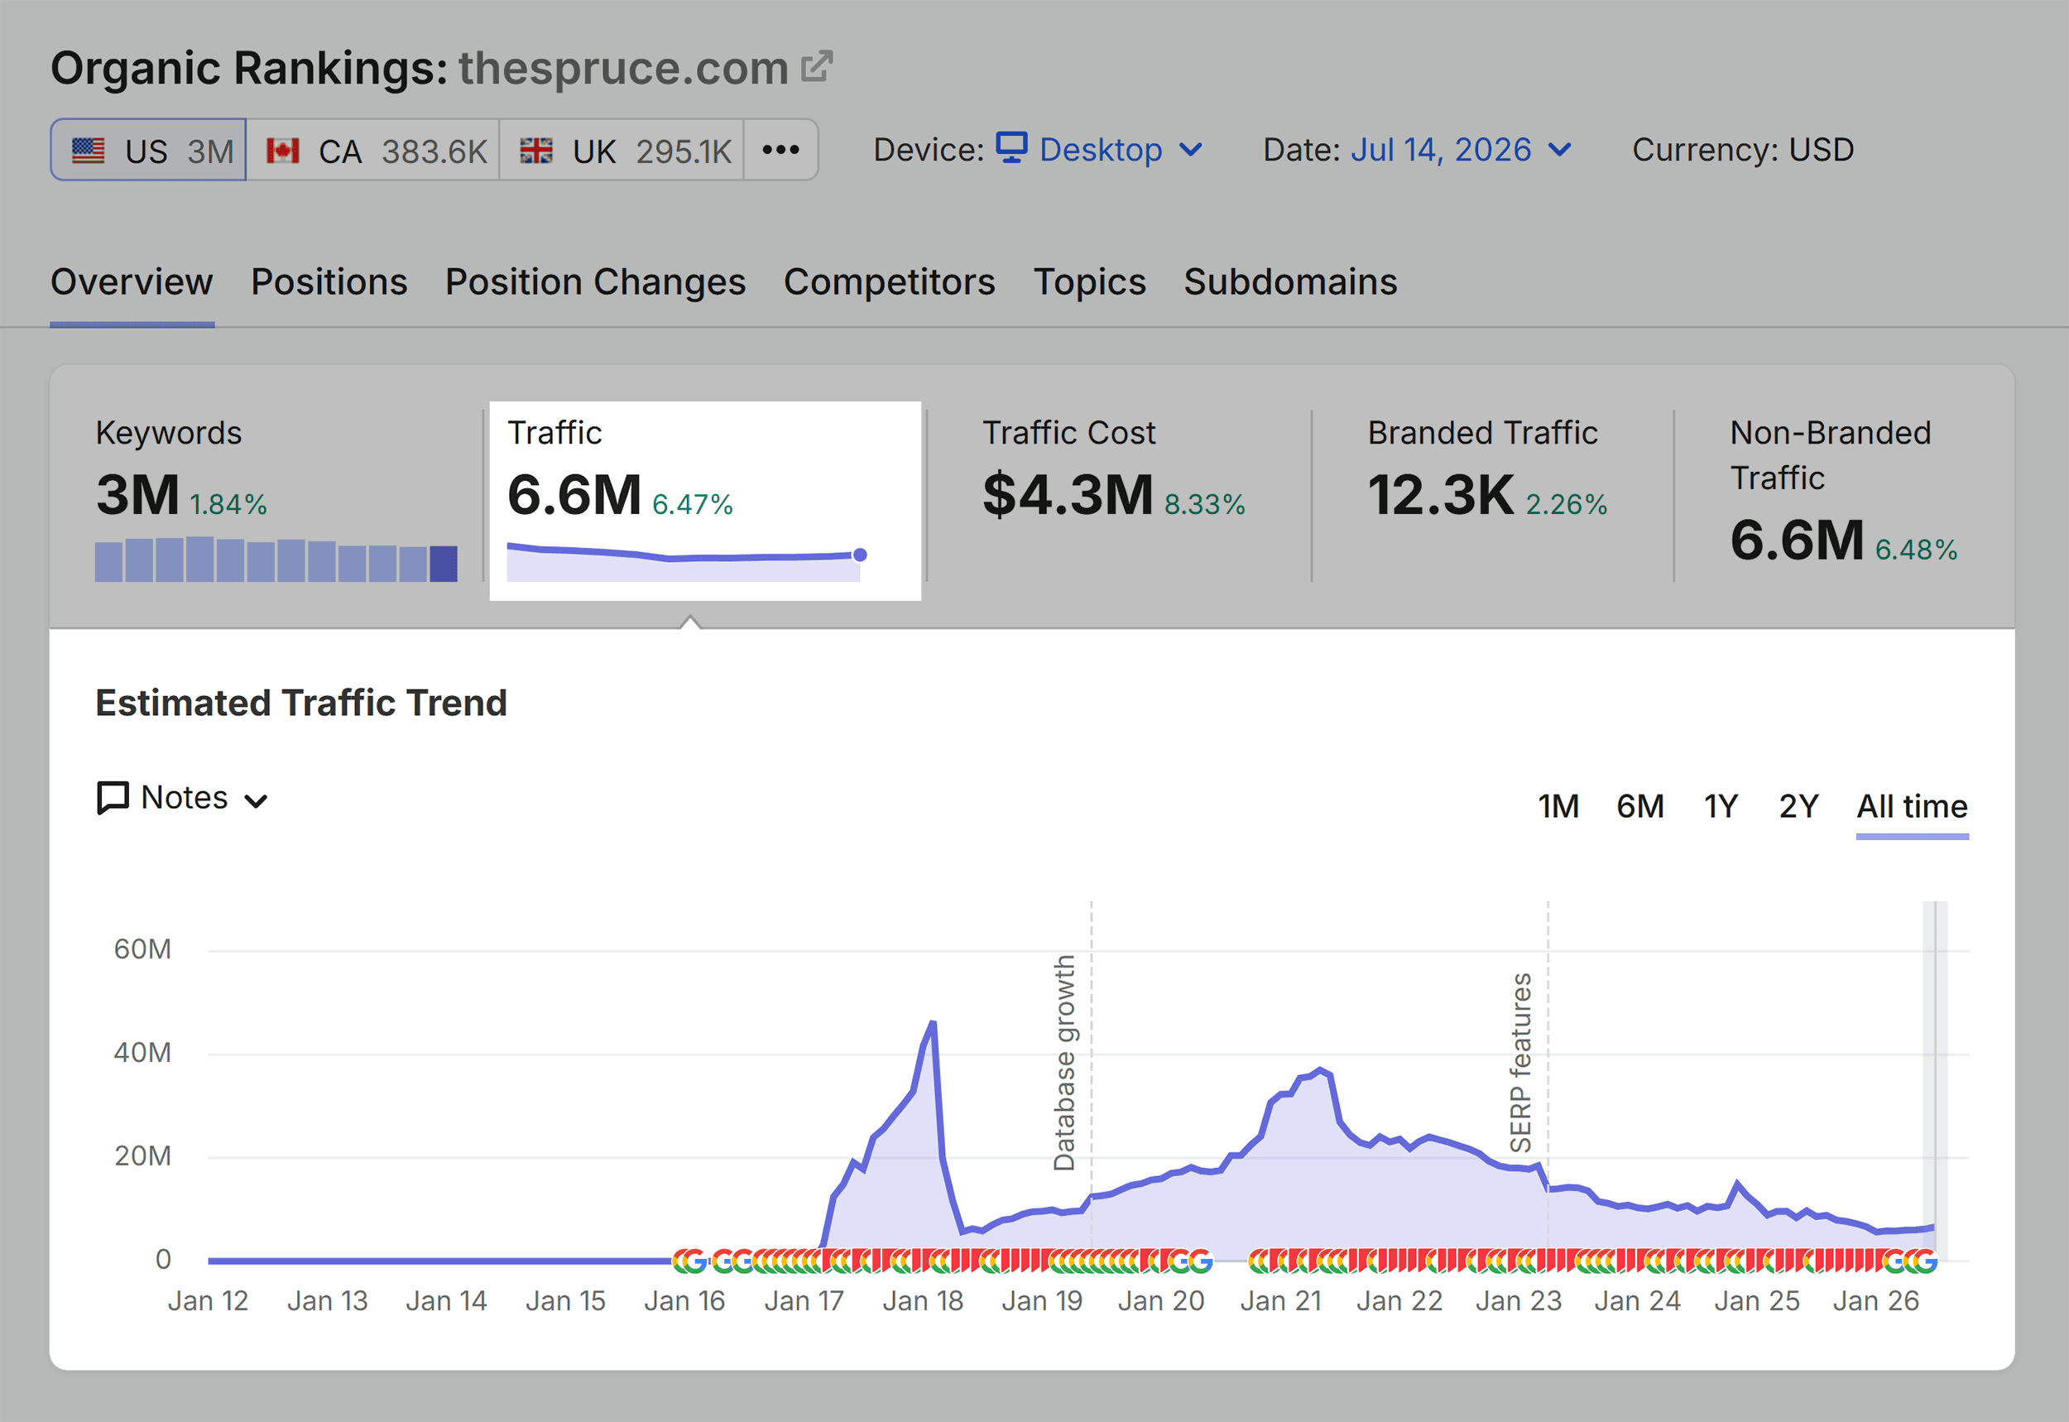
Task: Open the Subdomains tab
Action: 1290,282
